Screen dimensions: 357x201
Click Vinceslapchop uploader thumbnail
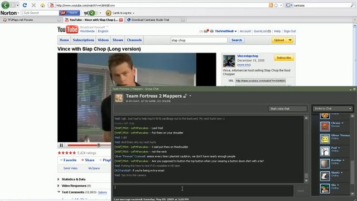point(229,61)
